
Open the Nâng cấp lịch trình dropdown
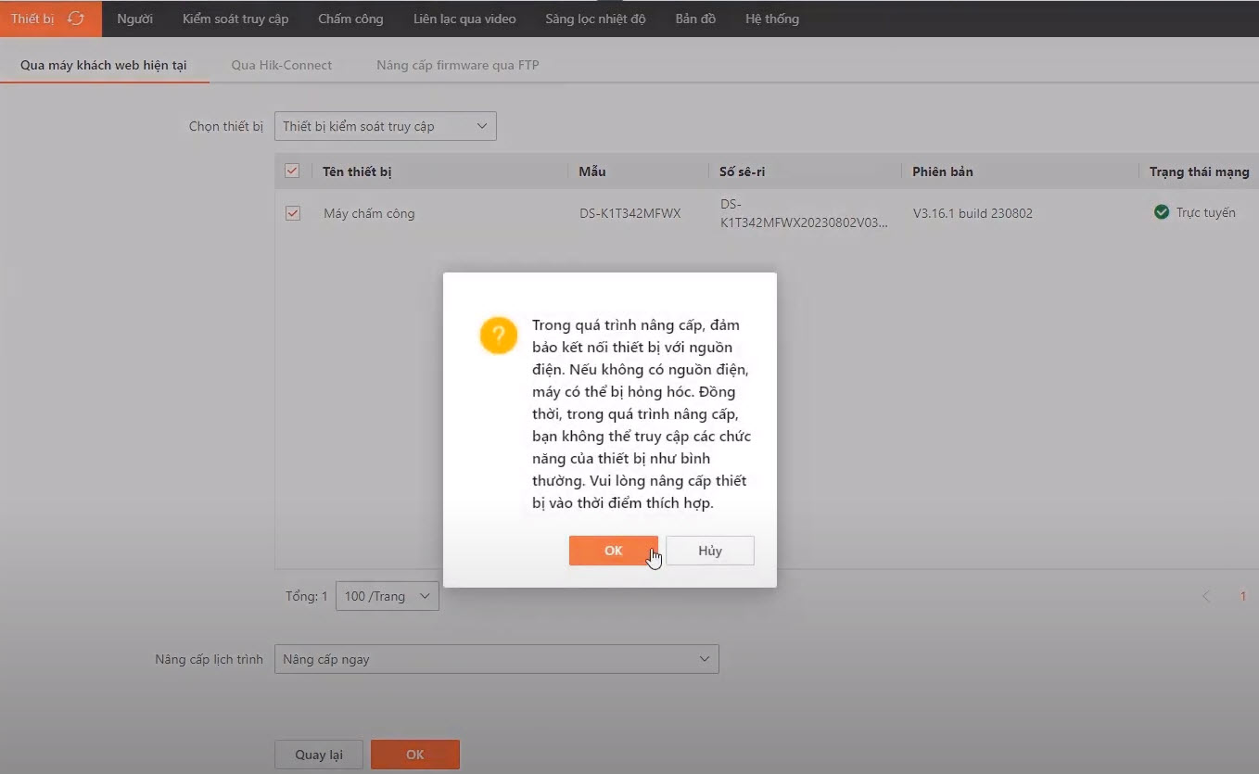coord(496,659)
